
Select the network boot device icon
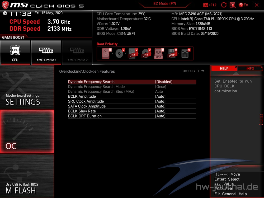(x=186, y=53)
